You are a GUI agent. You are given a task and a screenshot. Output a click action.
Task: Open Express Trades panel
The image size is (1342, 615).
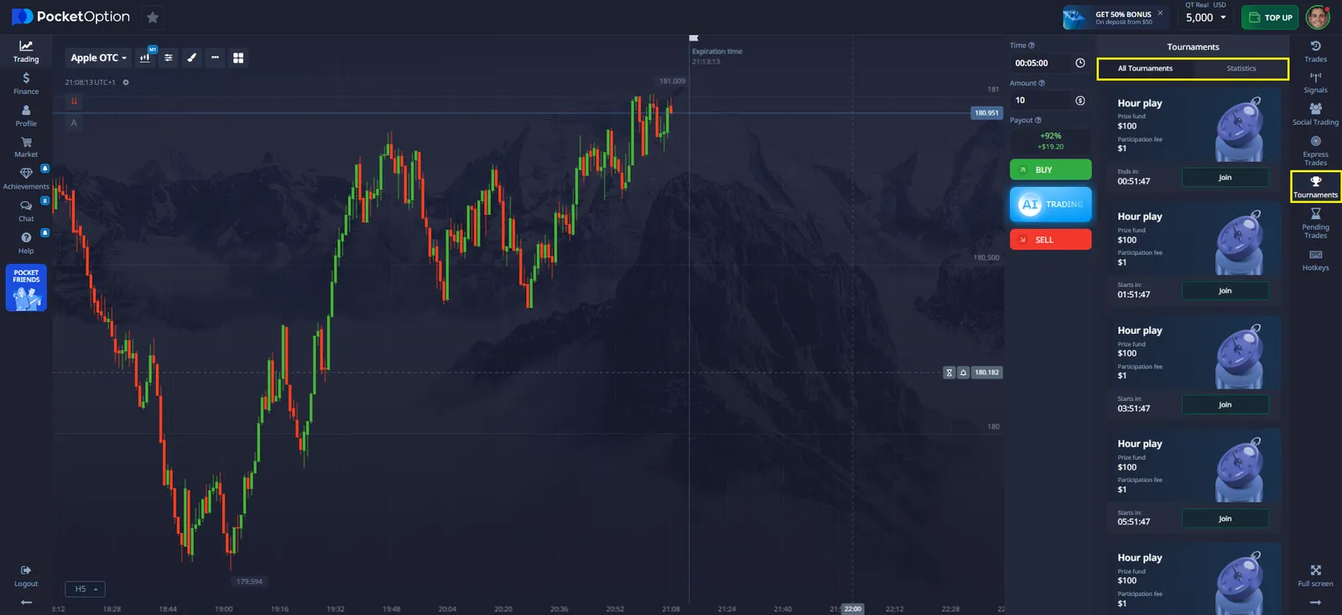1315,150
